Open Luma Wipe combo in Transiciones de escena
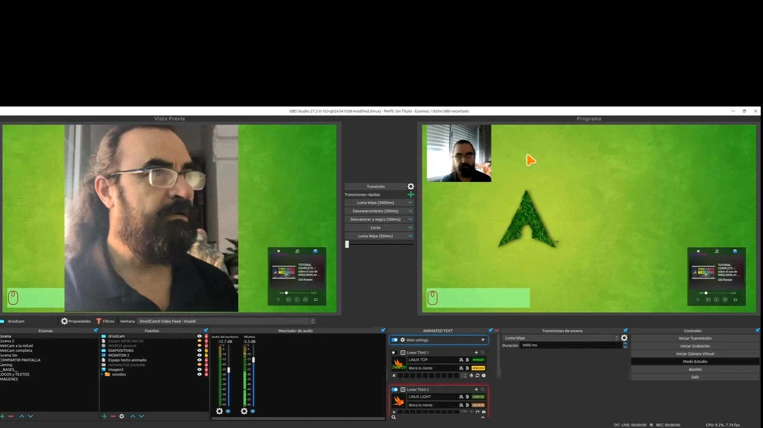The width and height of the screenshot is (763, 428). tap(560, 338)
